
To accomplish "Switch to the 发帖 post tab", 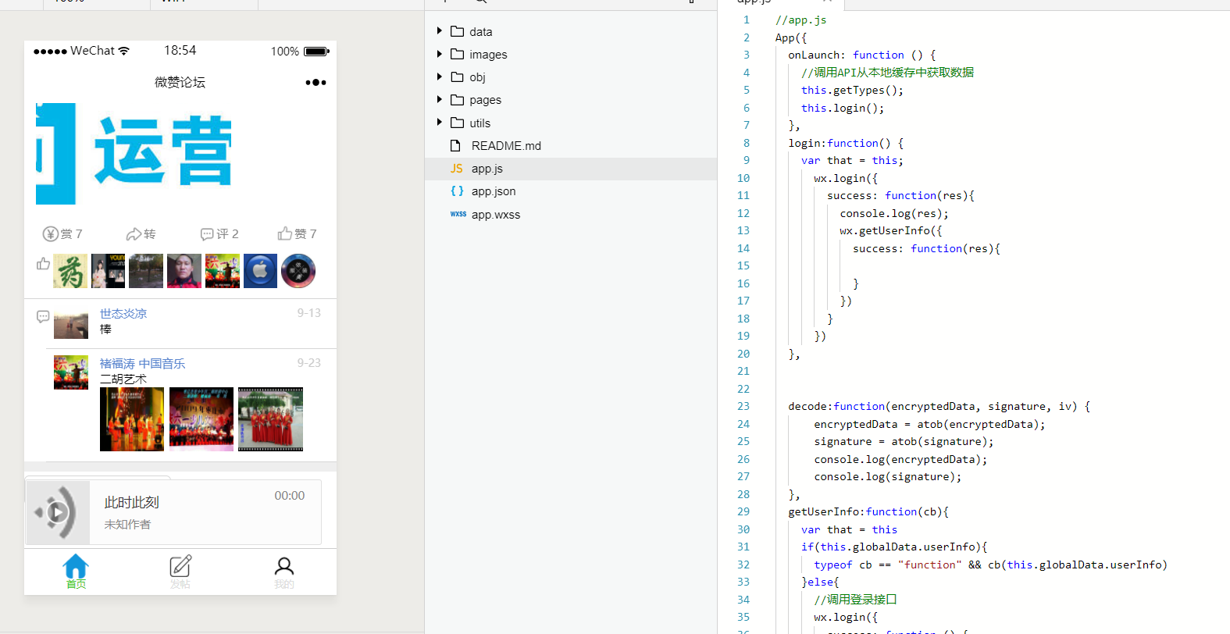I will point(180,572).
